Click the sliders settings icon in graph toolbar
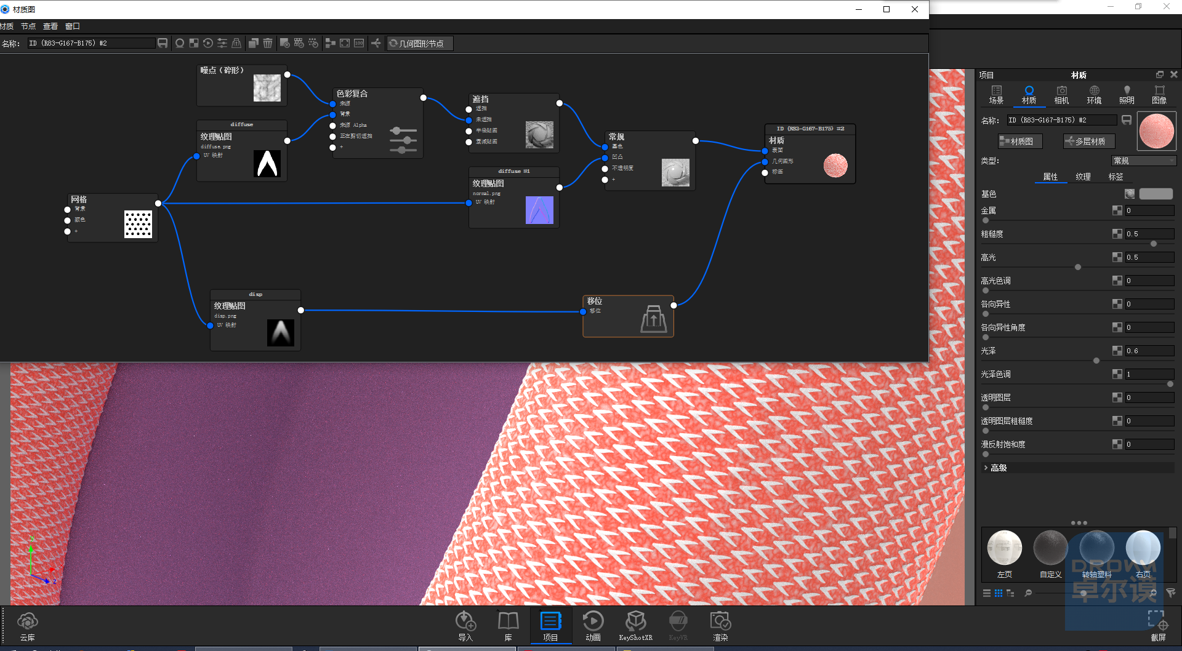Image resolution: width=1182 pixels, height=651 pixels. pyautogui.click(x=222, y=43)
